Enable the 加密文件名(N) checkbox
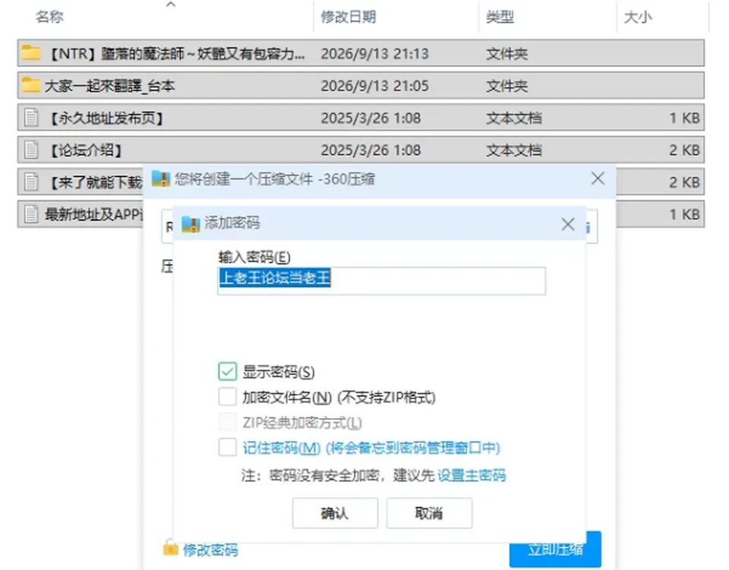729x570 pixels. (x=227, y=397)
